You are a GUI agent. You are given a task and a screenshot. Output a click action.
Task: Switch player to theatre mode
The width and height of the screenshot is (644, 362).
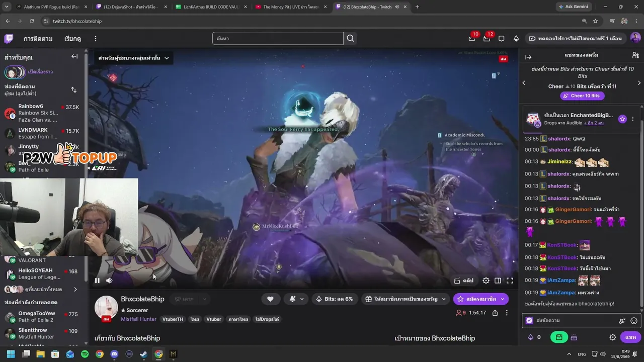point(498,281)
